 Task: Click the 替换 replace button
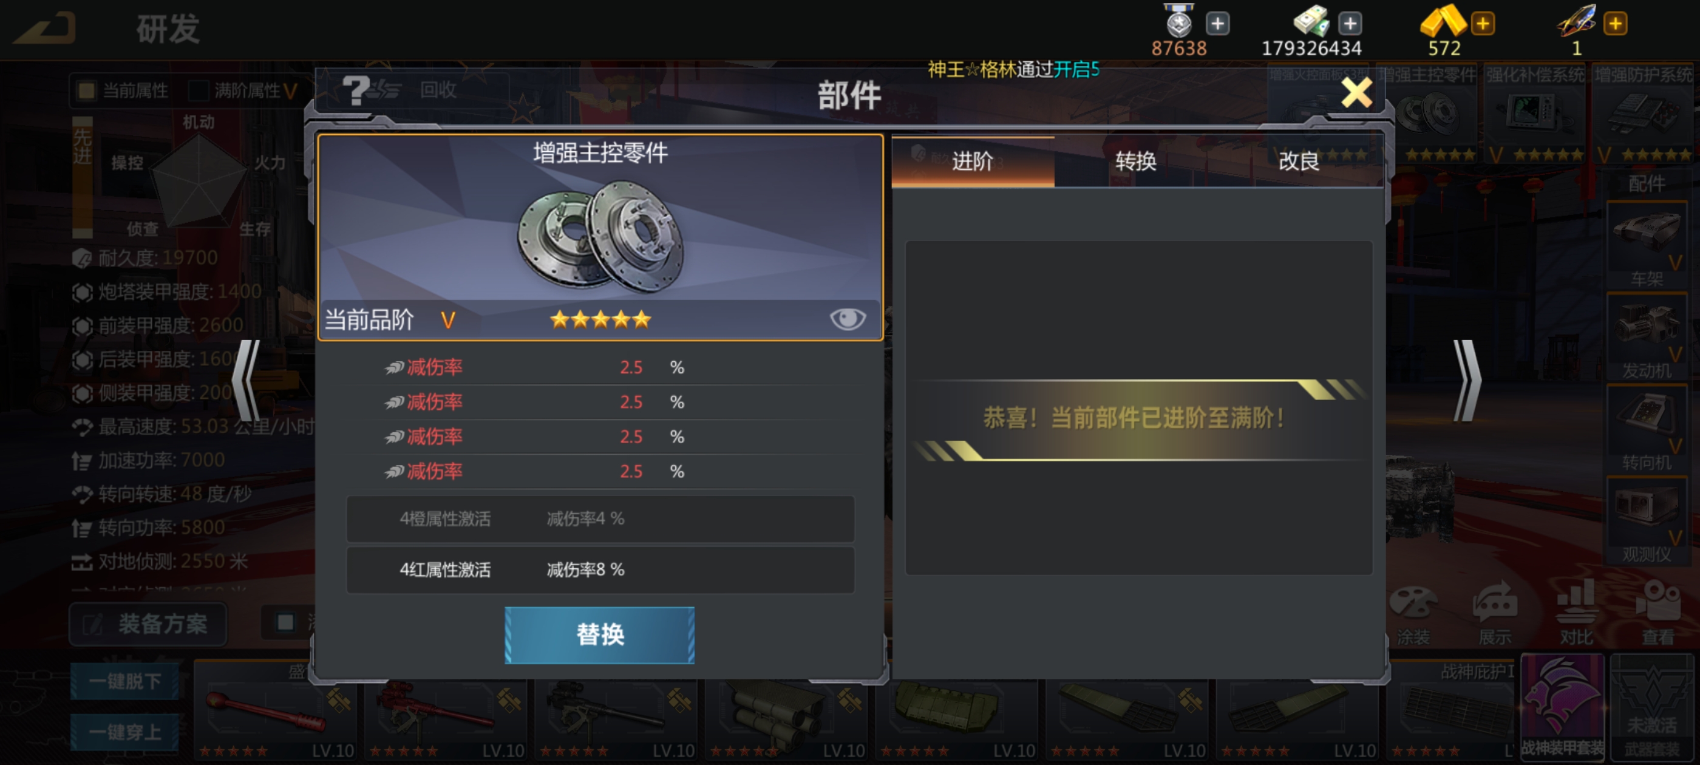point(599,635)
